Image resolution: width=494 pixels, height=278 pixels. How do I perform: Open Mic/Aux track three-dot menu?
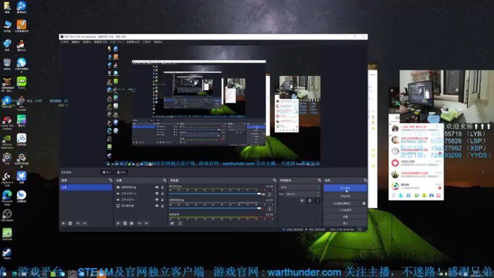(x=270, y=194)
